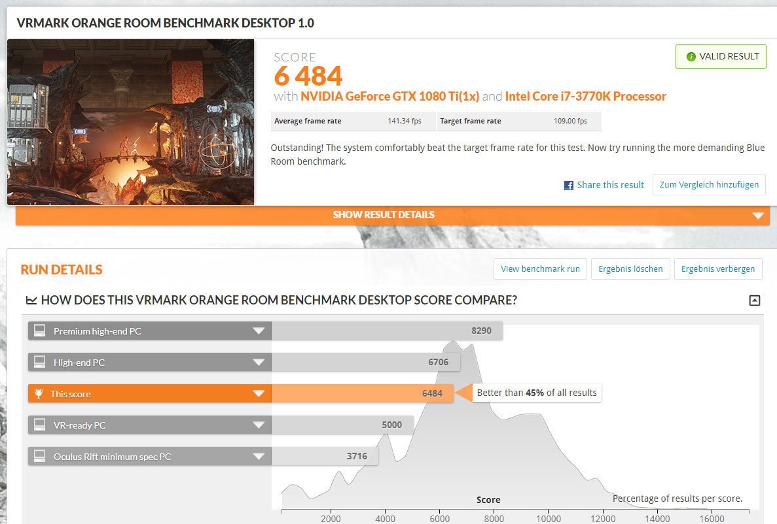777x524 pixels.
Task: Click the 6706 score bar for High-end PC
Action: click(x=366, y=362)
